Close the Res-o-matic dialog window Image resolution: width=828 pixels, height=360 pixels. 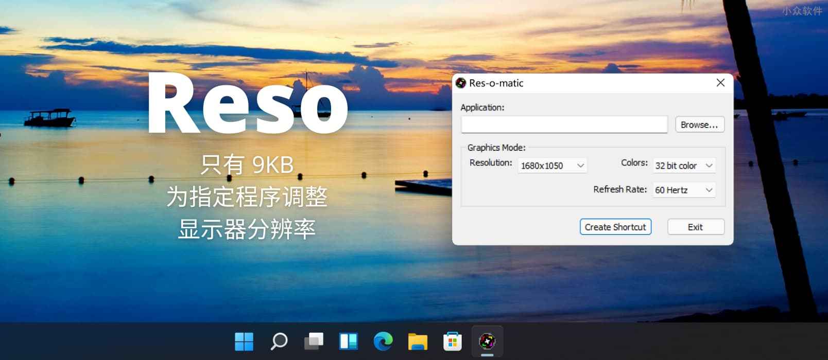(720, 83)
